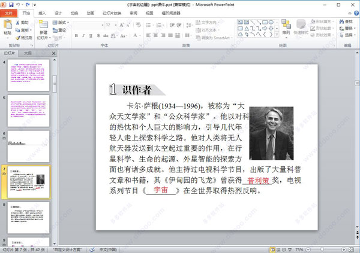The width and height of the screenshot is (360, 253).
Task: Open the File (文件) tab
Action: click(9, 13)
